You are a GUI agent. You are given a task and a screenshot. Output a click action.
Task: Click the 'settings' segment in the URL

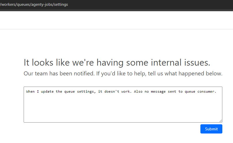(x=61, y=5)
